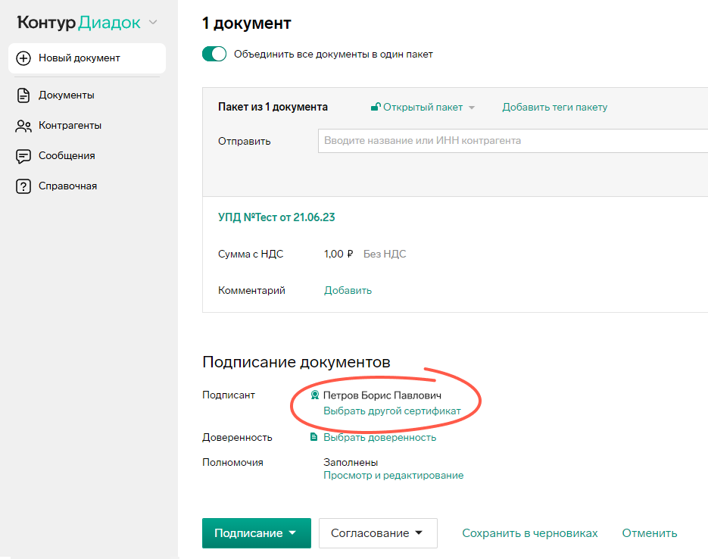Click the Пакет из 1 документа heading
The image size is (708, 559).
[x=273, y=107]
